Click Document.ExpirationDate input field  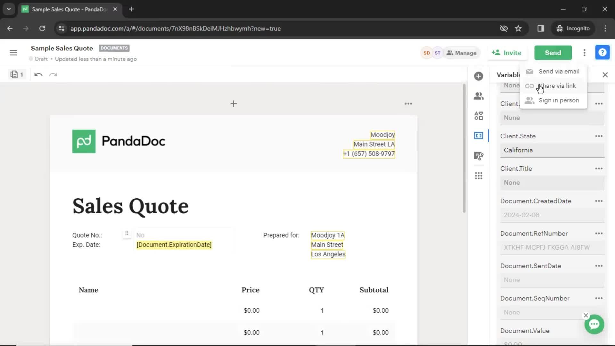[x=174, y=245]
